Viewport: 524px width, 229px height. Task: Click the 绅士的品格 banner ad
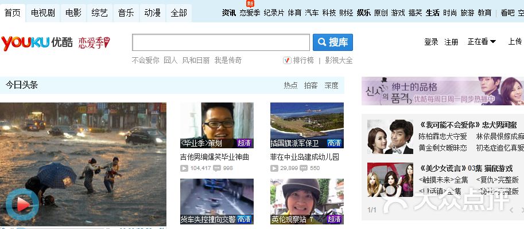[443, 91]
